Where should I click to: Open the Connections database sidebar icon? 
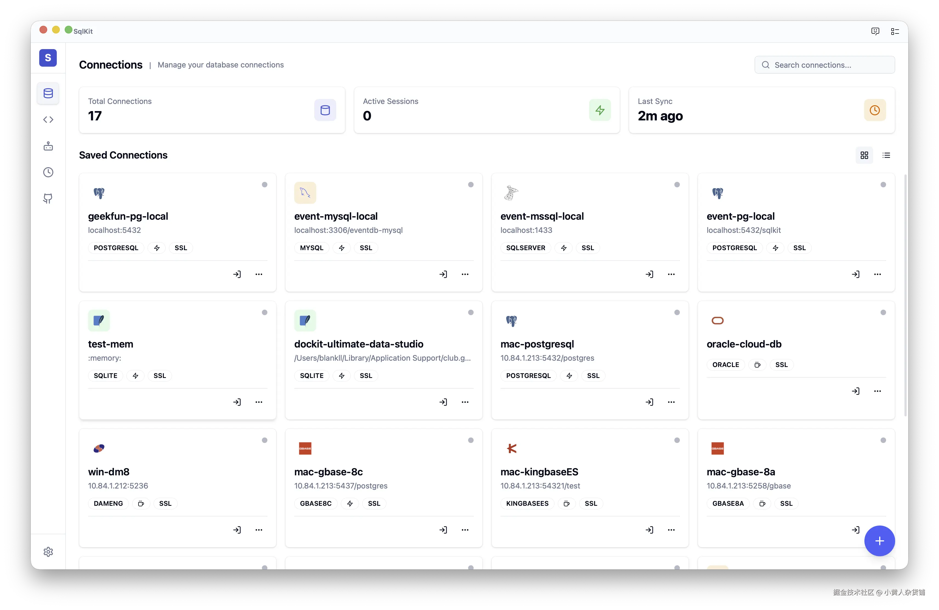[48, 94]
